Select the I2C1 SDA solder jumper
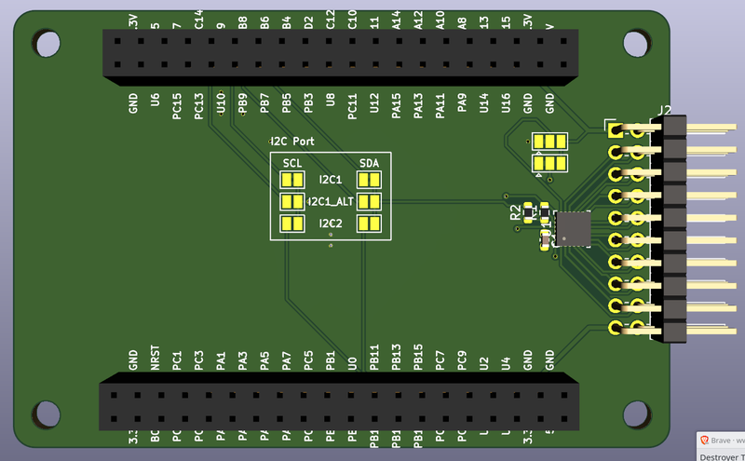745x461 pixels. 369,179
